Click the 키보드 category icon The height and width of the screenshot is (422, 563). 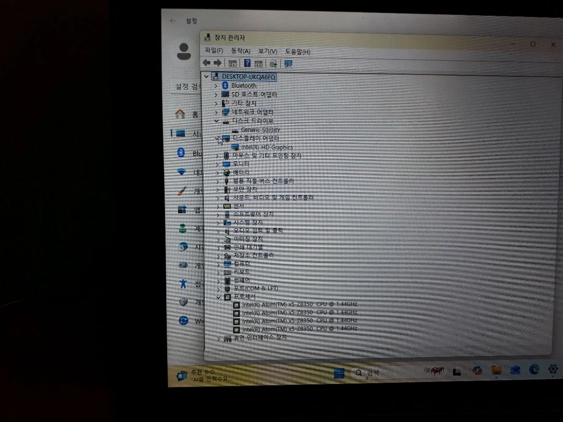pos(227,272)
